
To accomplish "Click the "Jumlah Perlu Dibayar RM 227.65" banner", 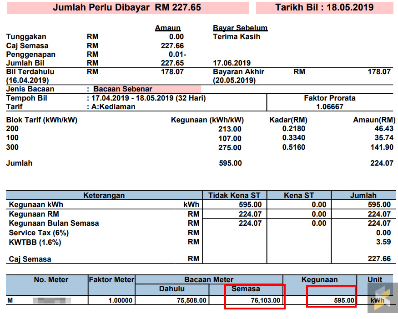I will [127, 8].
